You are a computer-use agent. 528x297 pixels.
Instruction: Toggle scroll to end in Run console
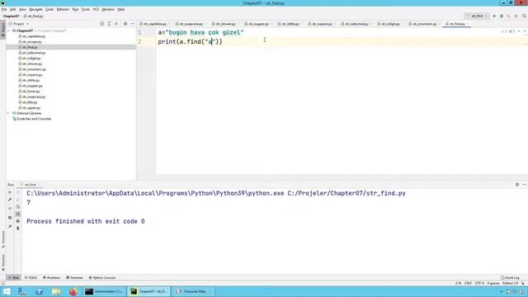click(18, 214)
